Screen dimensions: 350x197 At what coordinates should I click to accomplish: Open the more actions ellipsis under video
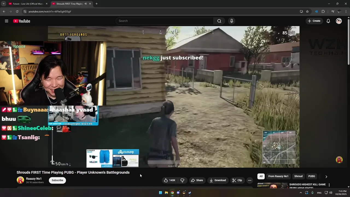(249, 180)
